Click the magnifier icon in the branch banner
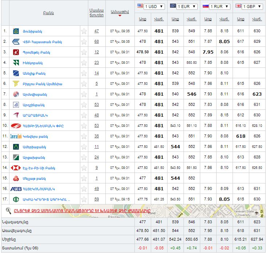 (9, 210)
